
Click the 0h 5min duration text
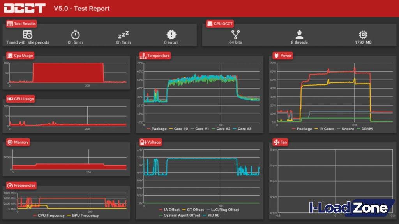point(75,42)
